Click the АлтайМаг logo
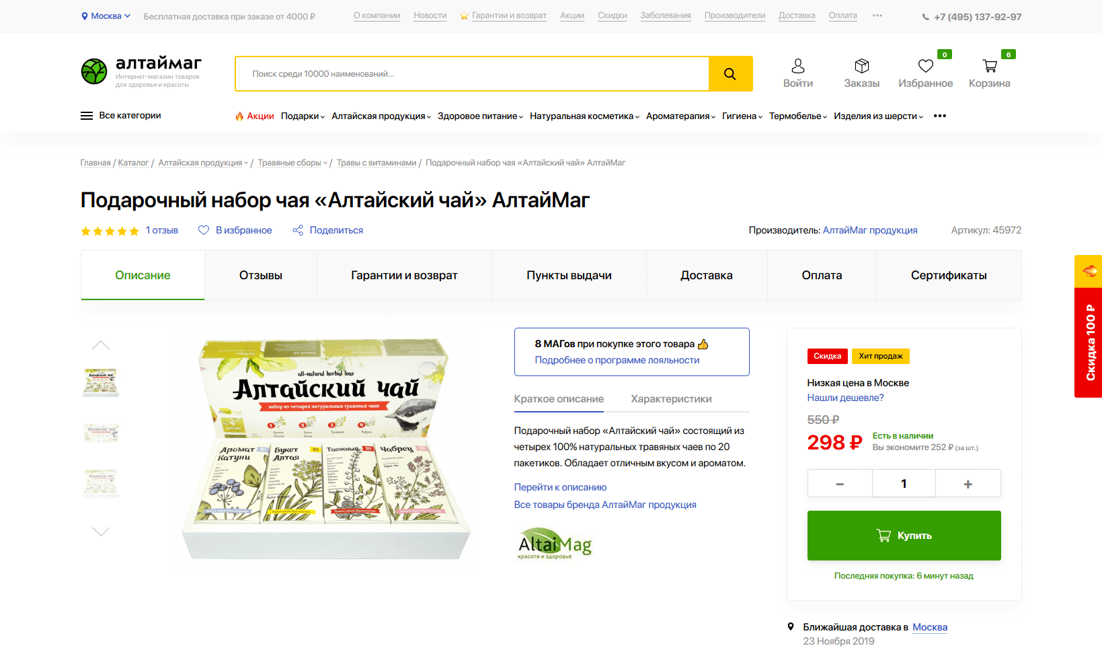The height and width of the screenshot is (652, 1102). click(x=141, y=72)
